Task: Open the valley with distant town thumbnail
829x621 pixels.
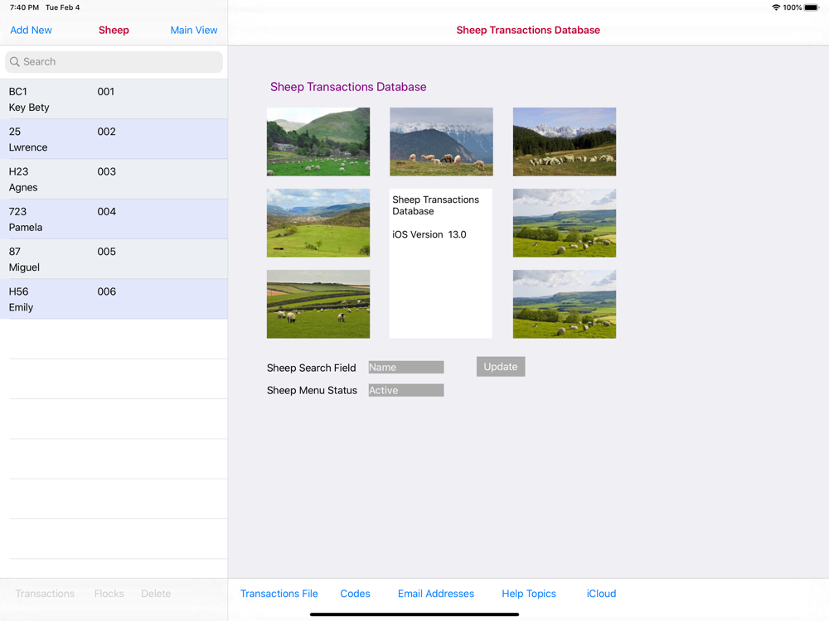Action: [318, 223]
